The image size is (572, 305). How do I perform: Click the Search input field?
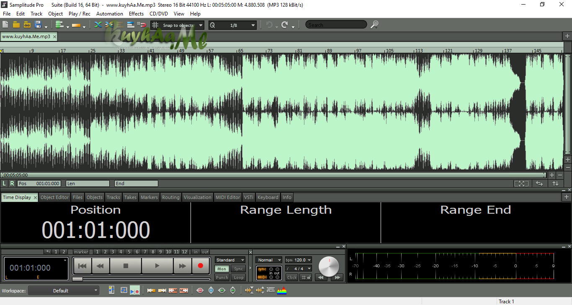tap(336, 25)
